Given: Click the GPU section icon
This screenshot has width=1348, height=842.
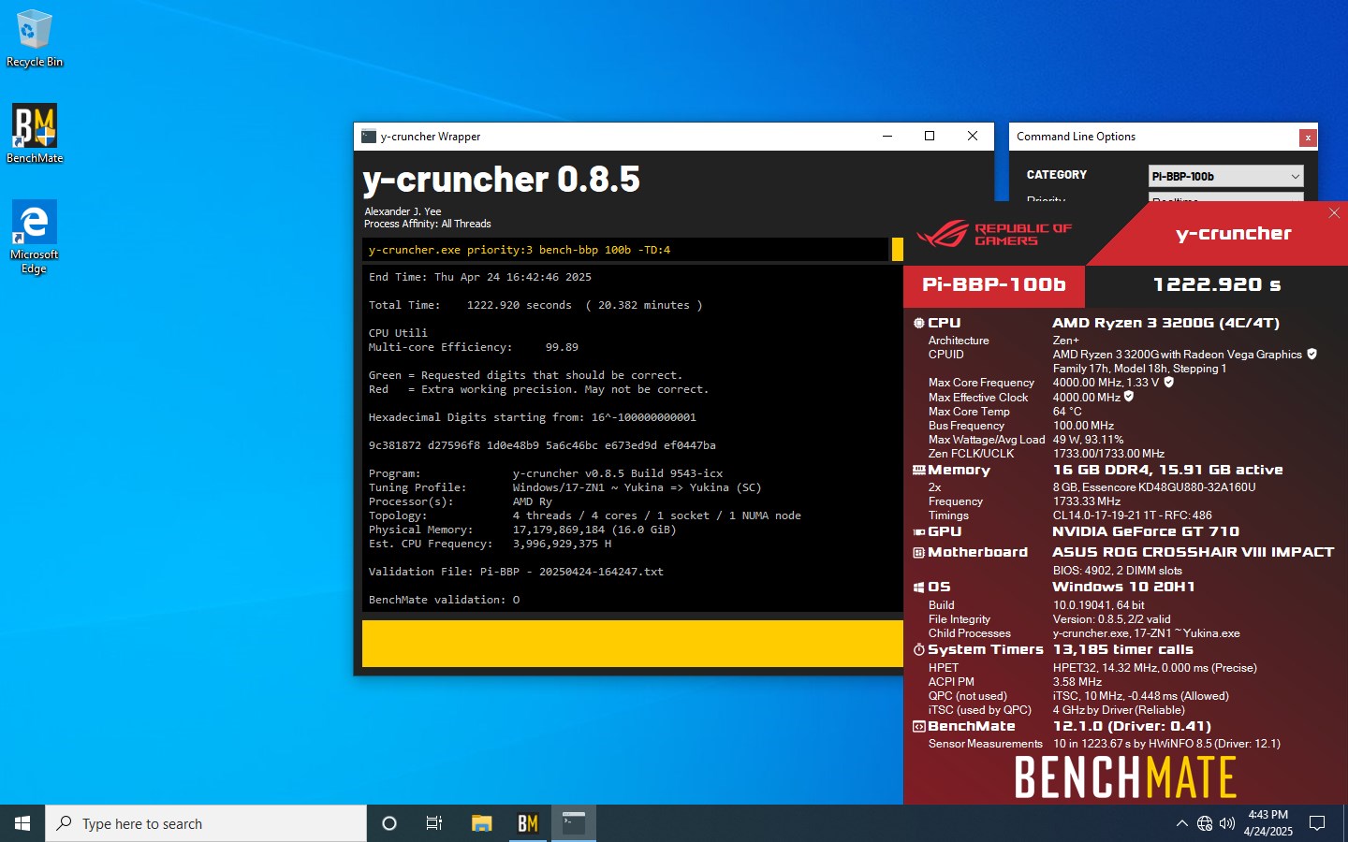Looking at the screenshot, I should 918,531.
